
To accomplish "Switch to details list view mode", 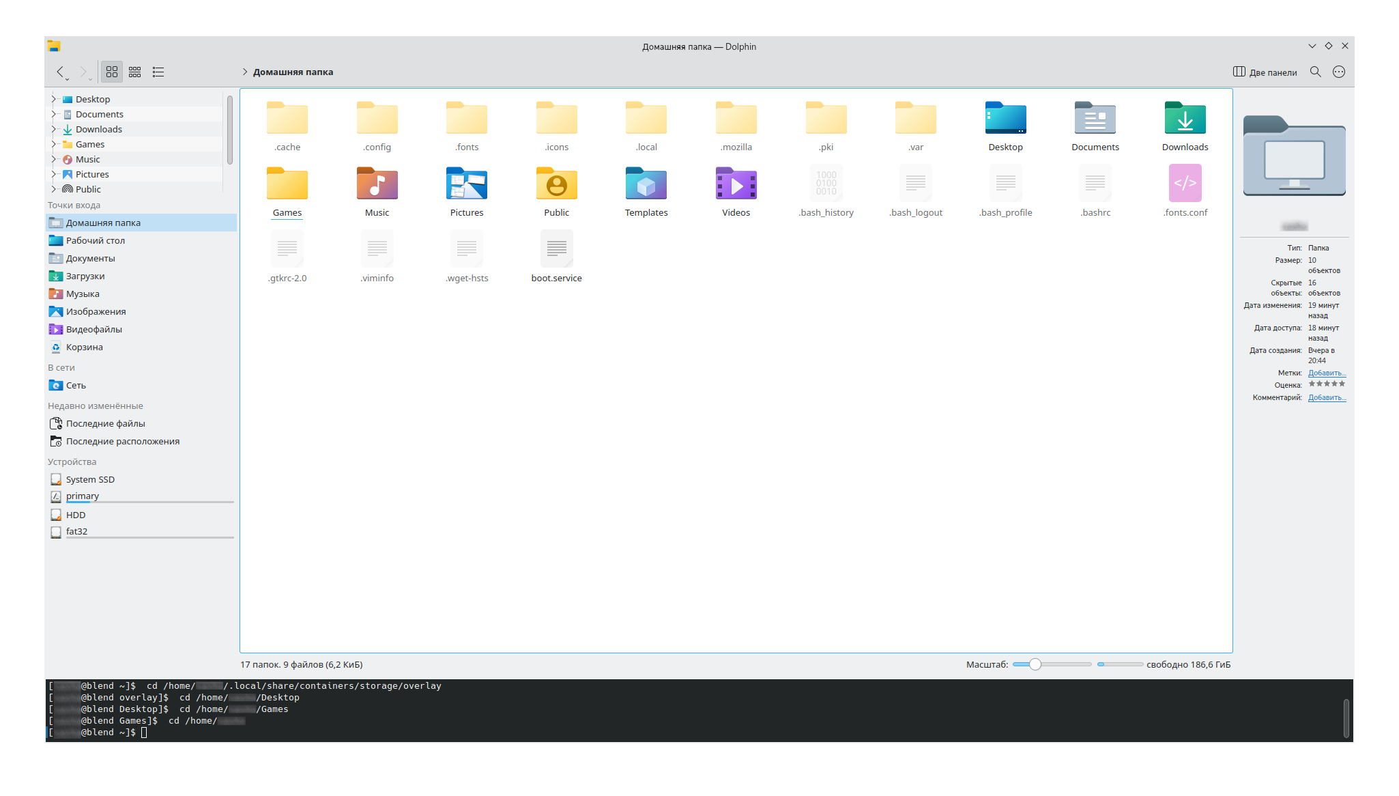I will pos(158,72).
